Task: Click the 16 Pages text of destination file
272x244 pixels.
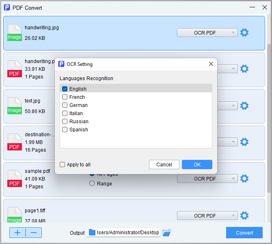Action: 36,150
